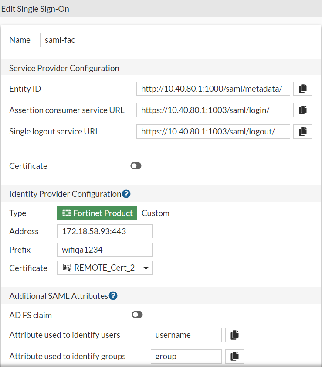This screenshot has height=367, width=322.
Task: Click the username attribute field
Action: pos(186,335)
